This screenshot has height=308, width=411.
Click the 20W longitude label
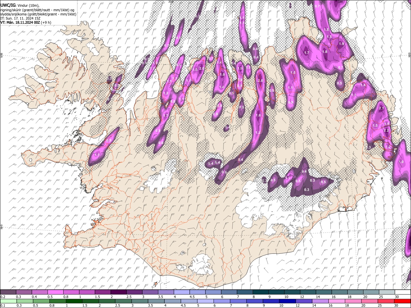(x=171, y=1)
